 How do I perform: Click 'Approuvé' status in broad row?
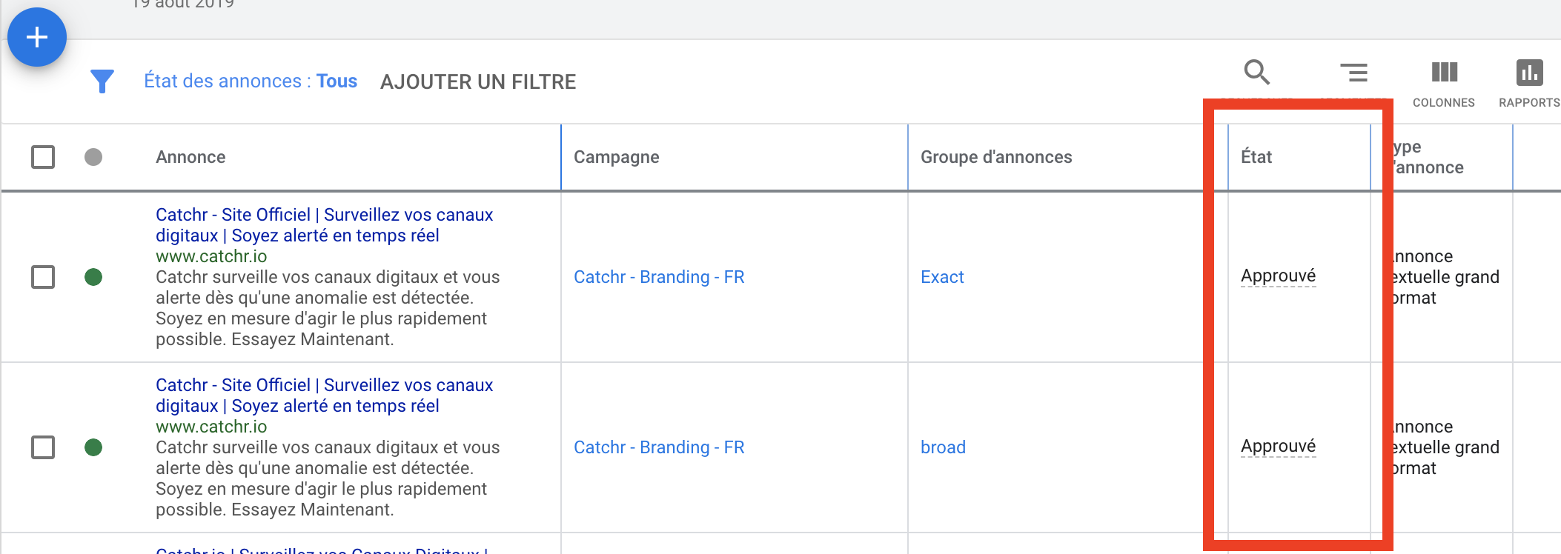click(1279, 447)
